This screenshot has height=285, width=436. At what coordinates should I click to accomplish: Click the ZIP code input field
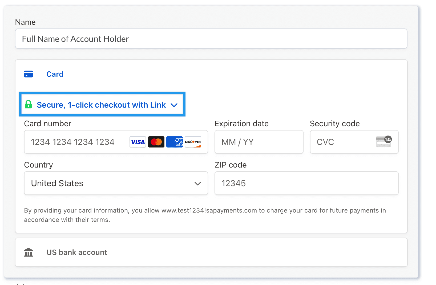coord(306,183)
